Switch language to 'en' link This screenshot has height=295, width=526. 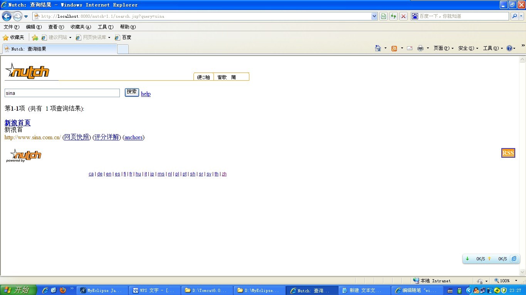[x=109, y=174]
